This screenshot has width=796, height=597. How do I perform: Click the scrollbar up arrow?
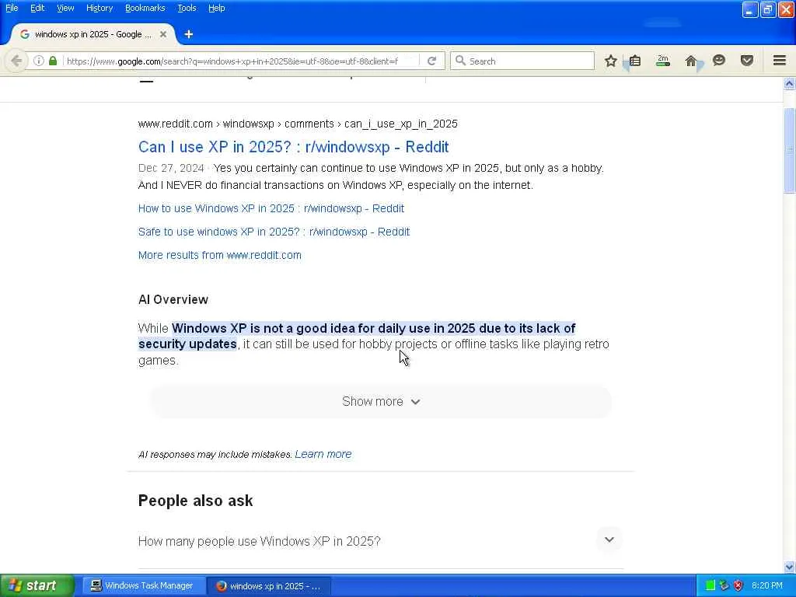pos(789,84)
